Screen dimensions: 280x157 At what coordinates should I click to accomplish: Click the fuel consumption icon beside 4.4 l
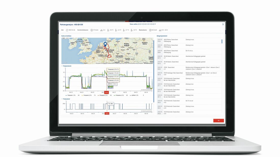tap(101, 30)
